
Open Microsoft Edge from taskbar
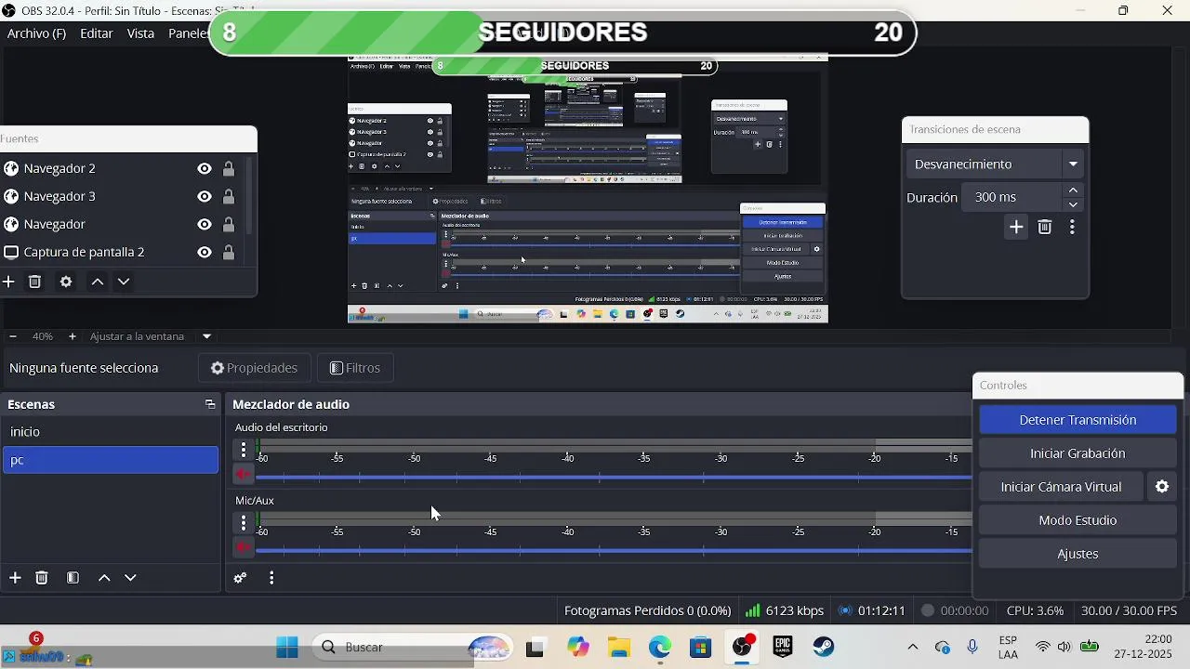pyautogui.click(x=659, y=647)
